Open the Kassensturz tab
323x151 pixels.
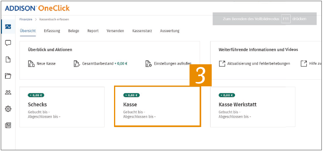pyautogui.click(x=142, y=31)
